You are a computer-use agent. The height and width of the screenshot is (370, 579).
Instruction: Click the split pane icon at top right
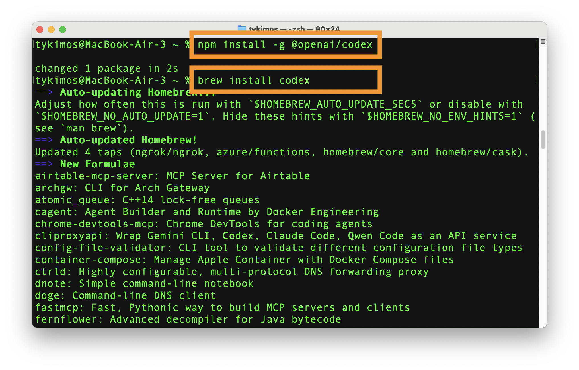[x=543, y=42]
